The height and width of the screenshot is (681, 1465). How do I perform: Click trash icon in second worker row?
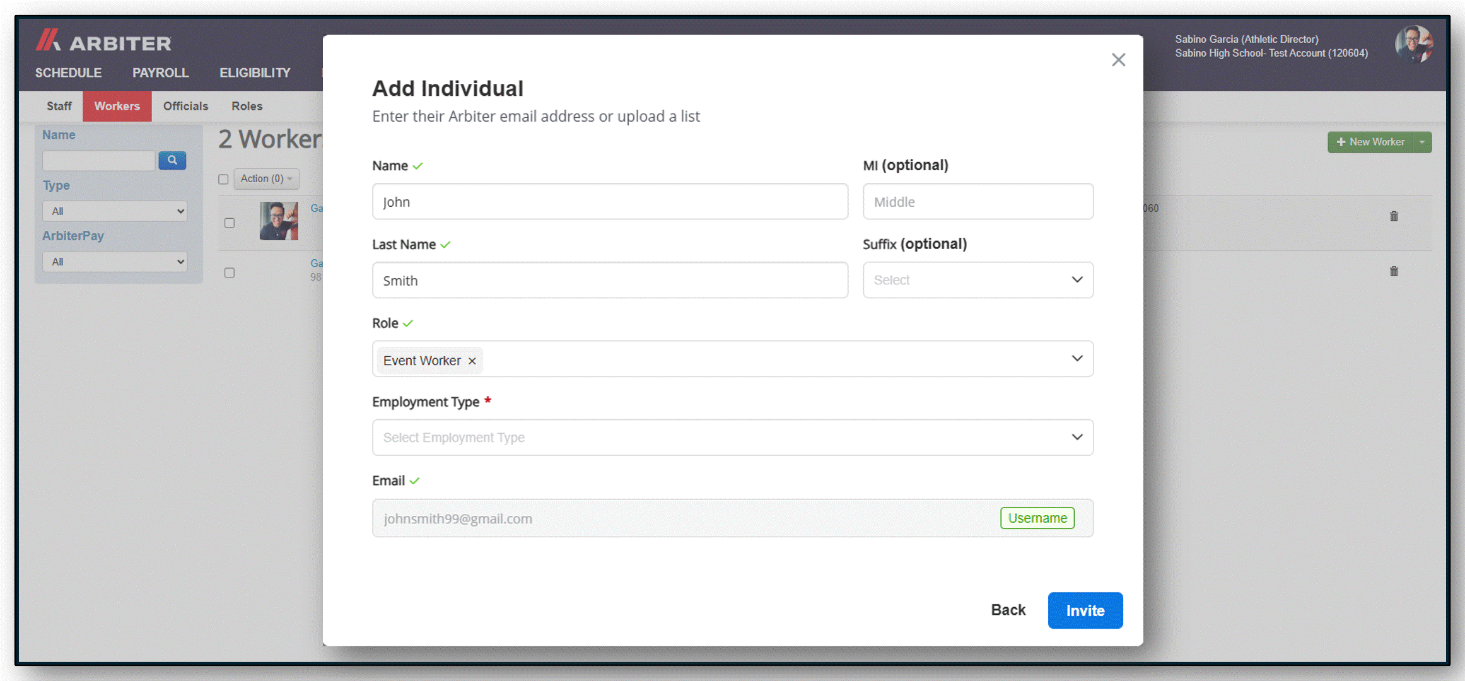(x=1394, y=271)
